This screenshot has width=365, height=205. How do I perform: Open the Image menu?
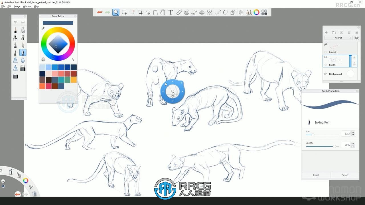pyautogui.click(x=17, y=6)
